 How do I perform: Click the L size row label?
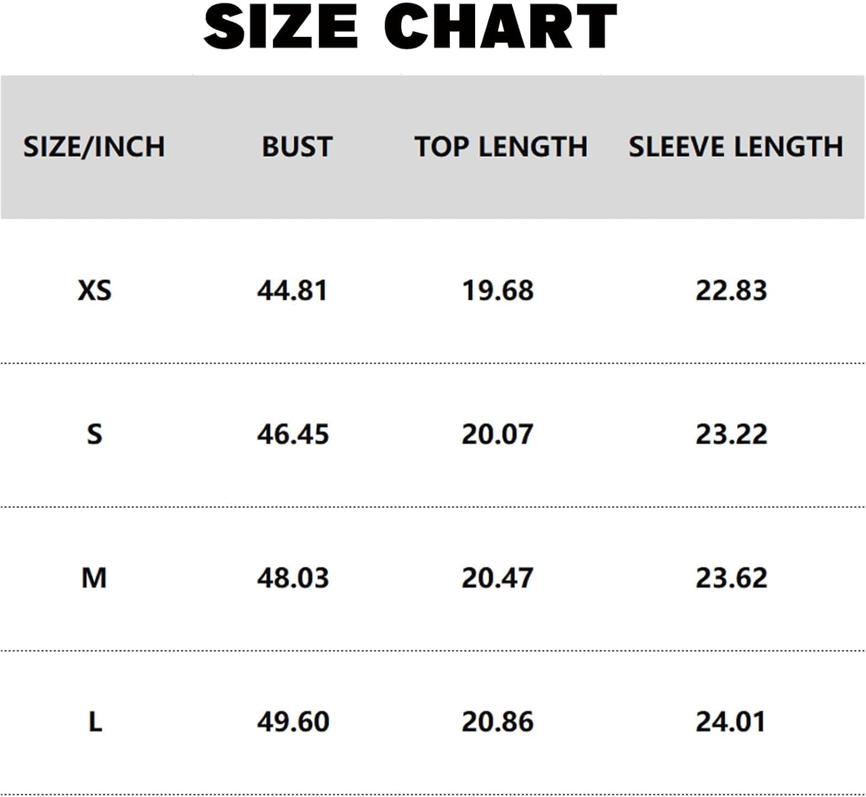[95, 721]
